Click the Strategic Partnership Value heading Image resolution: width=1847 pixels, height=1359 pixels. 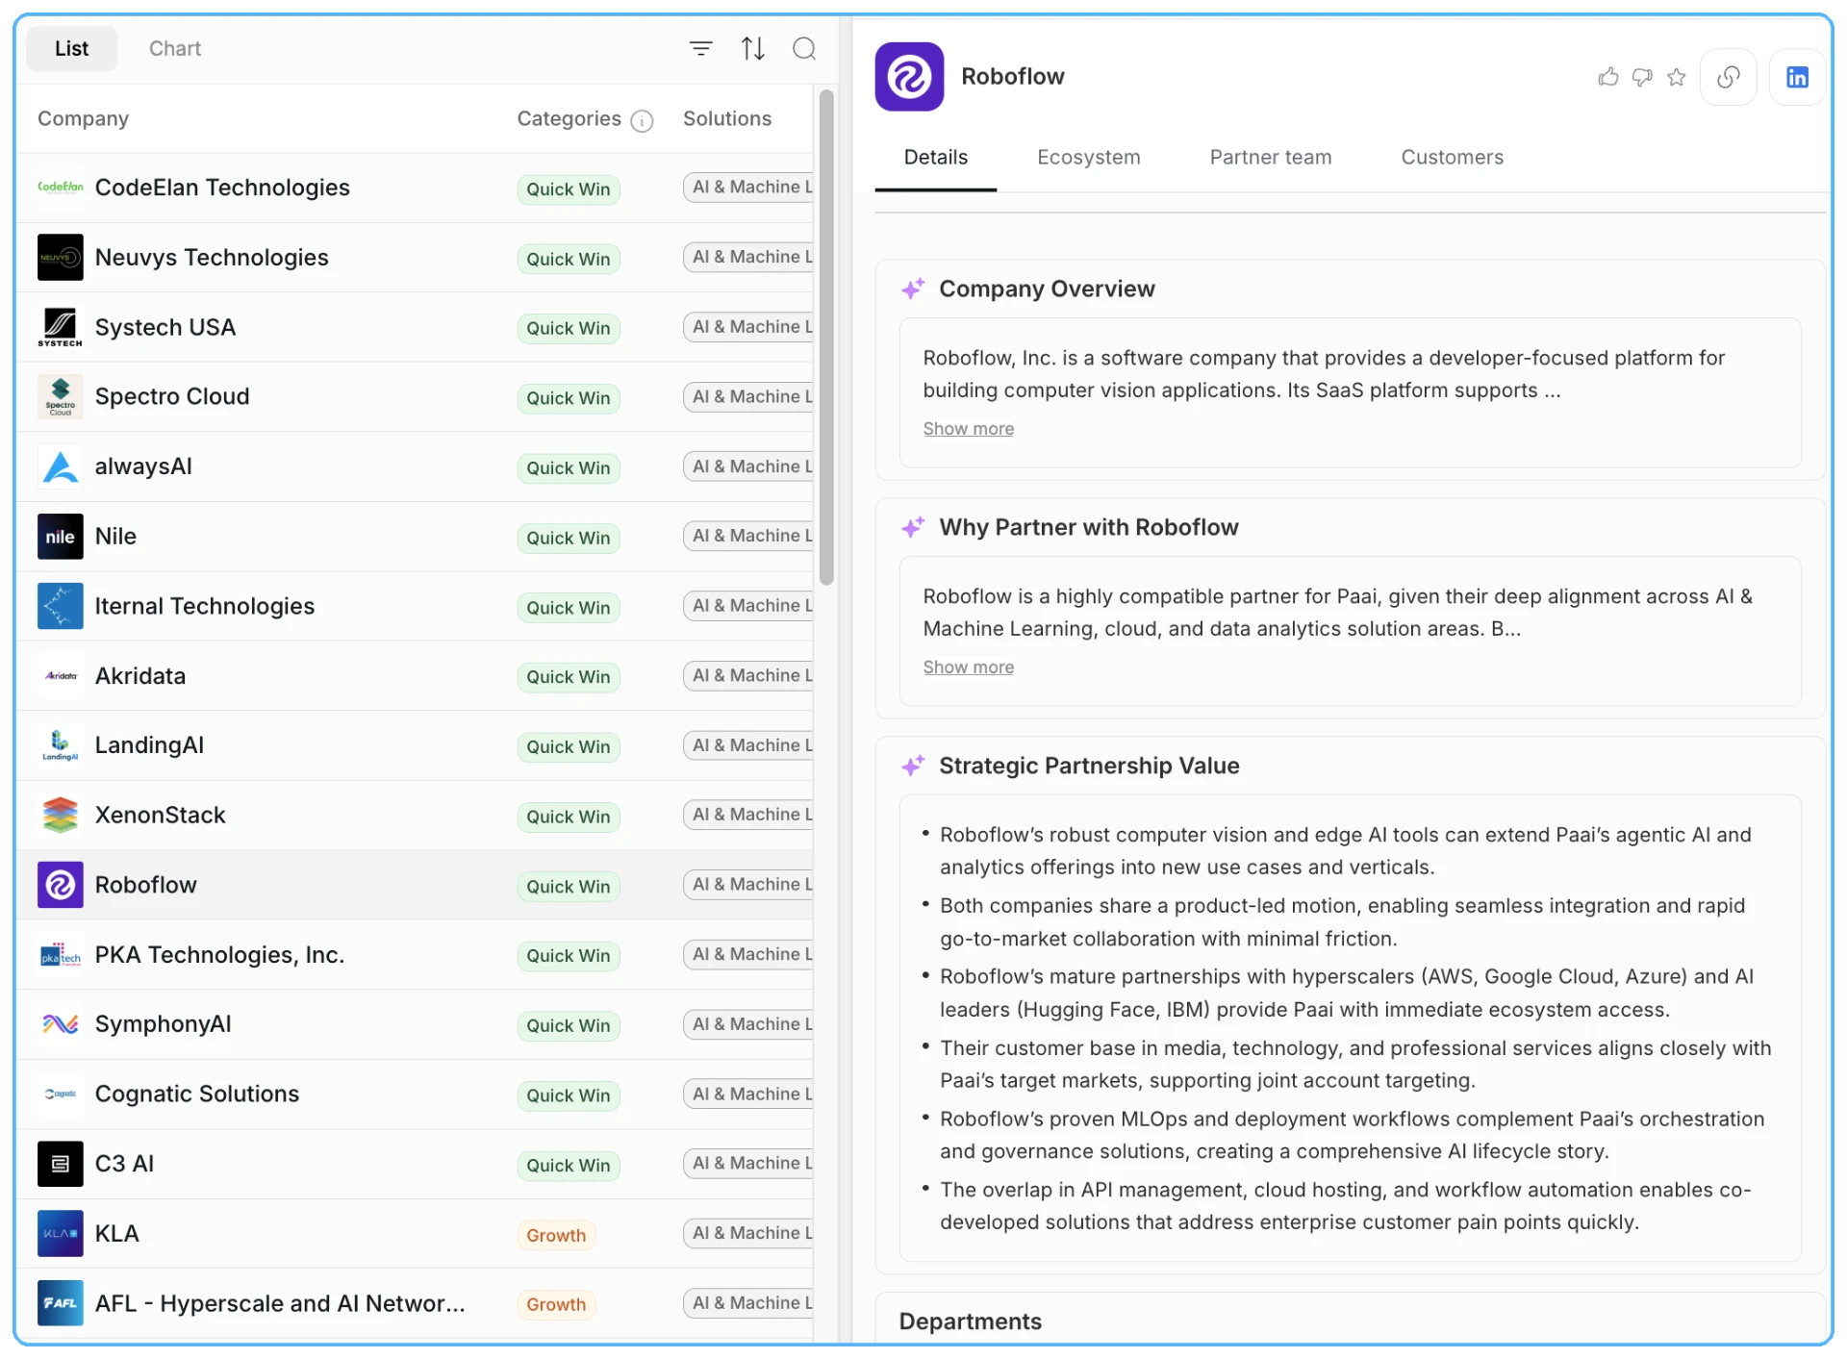[1089, 767]
